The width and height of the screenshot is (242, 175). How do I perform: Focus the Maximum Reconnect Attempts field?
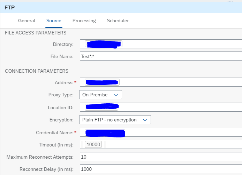point(160,157)
